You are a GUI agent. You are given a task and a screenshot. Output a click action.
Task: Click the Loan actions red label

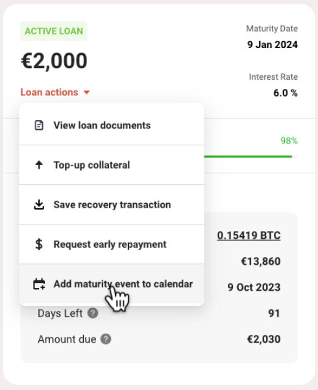click(49, 92)
